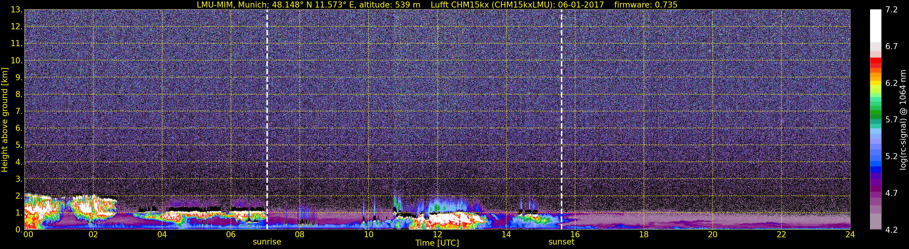Click the 'Time [UTC]' axis label
The height and width of the screenshot is (249, 909).
[x=437, y=243]
